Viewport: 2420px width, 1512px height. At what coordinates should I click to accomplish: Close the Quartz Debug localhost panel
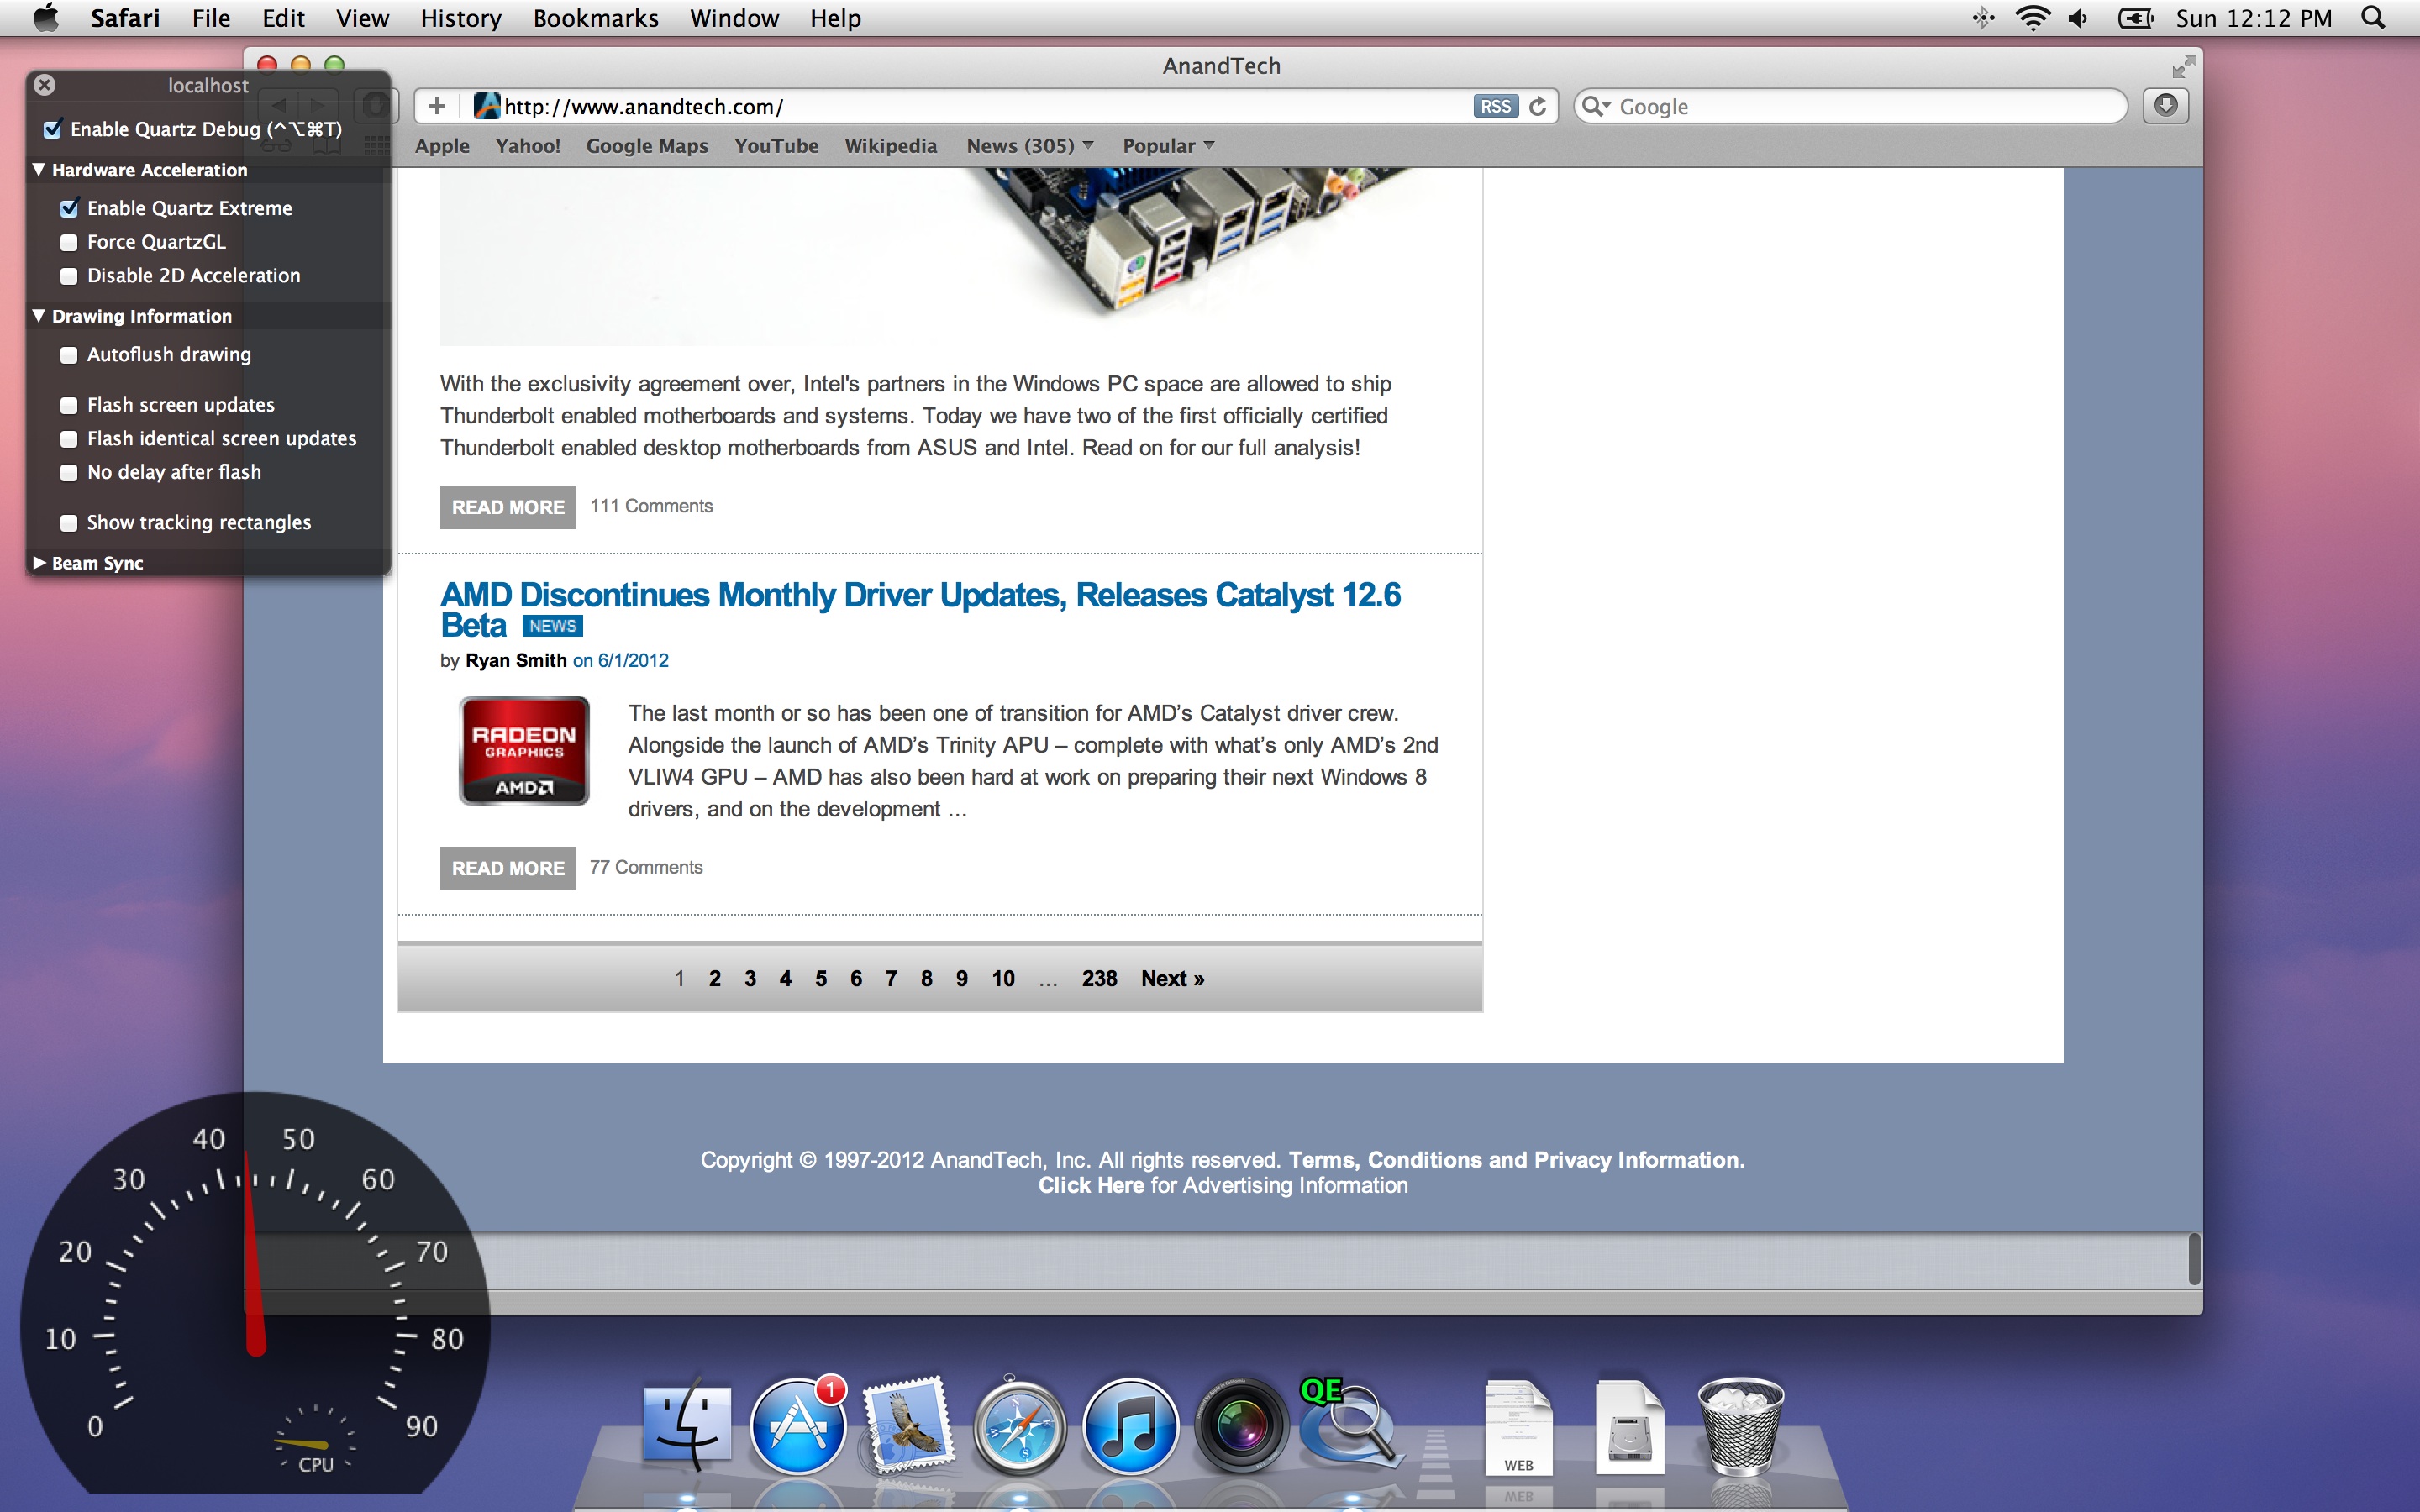44,85
